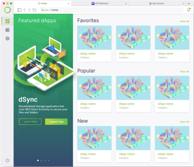
Task: Toggle the sidebar panel icon
Action: point(19,10)
